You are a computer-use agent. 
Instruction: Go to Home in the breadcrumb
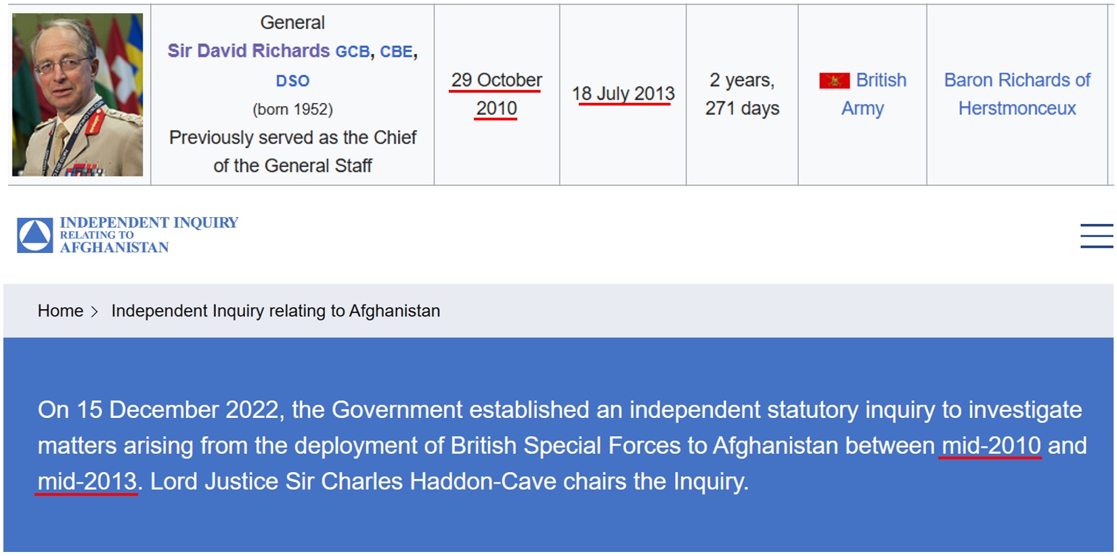pyautogui.click(x=60, y=311)
